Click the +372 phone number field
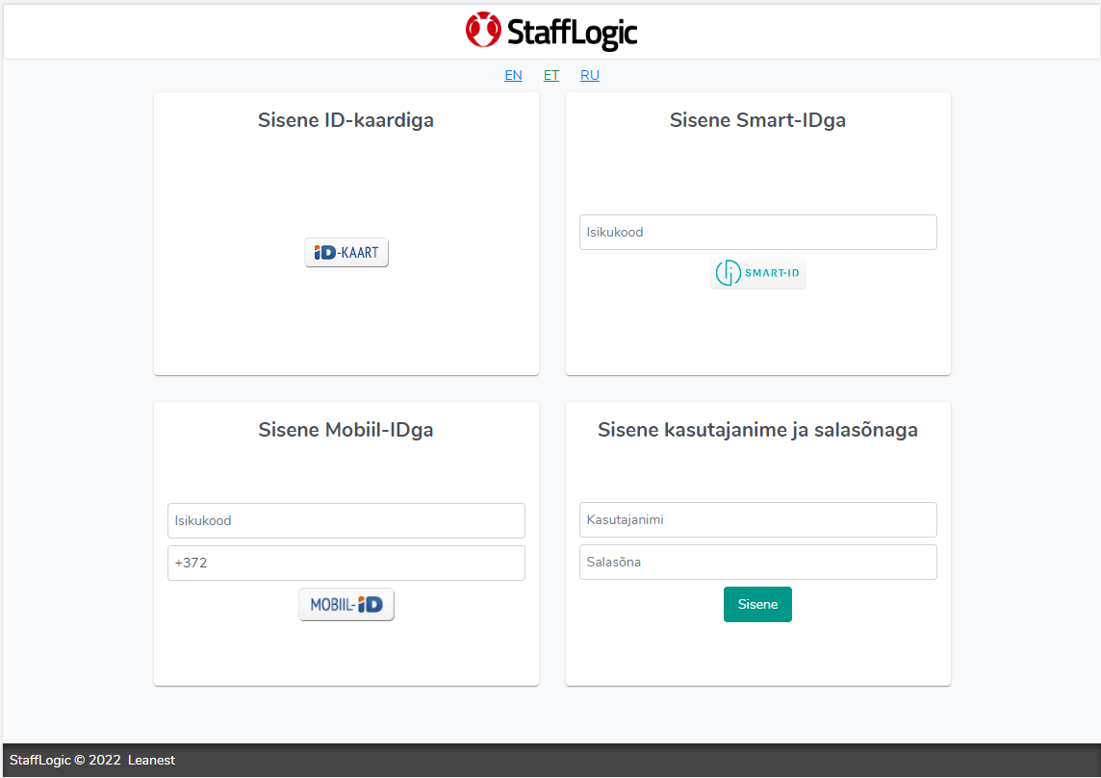Viewport: 1101px width, 778px height. tap(346, 563)
